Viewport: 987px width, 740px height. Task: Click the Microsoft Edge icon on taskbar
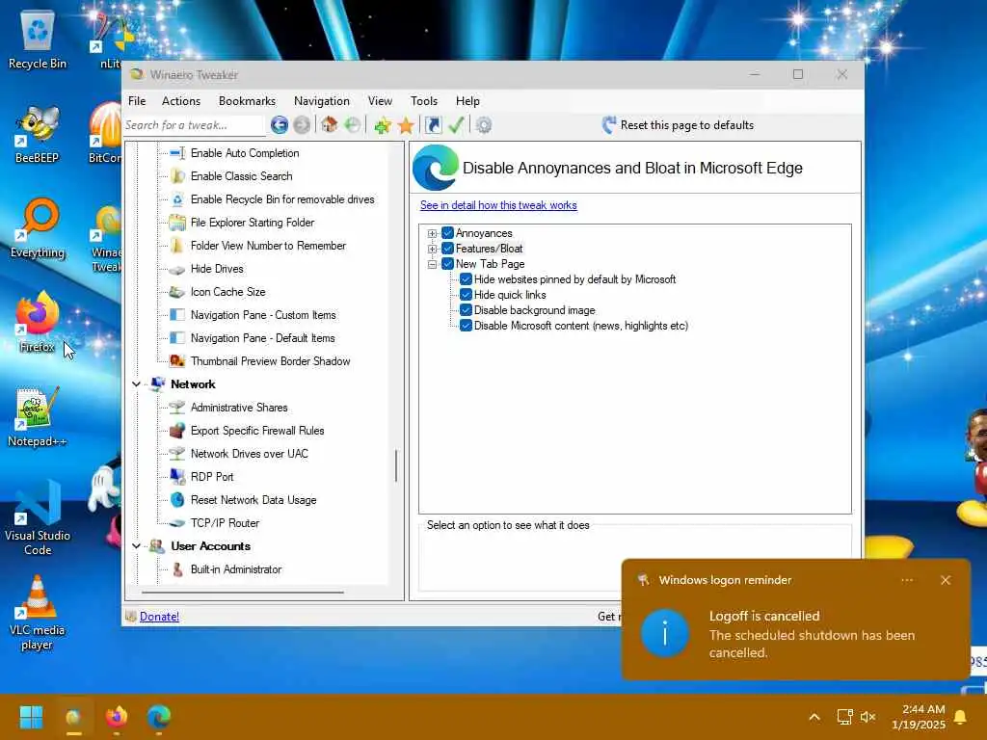tap(159, 716)
